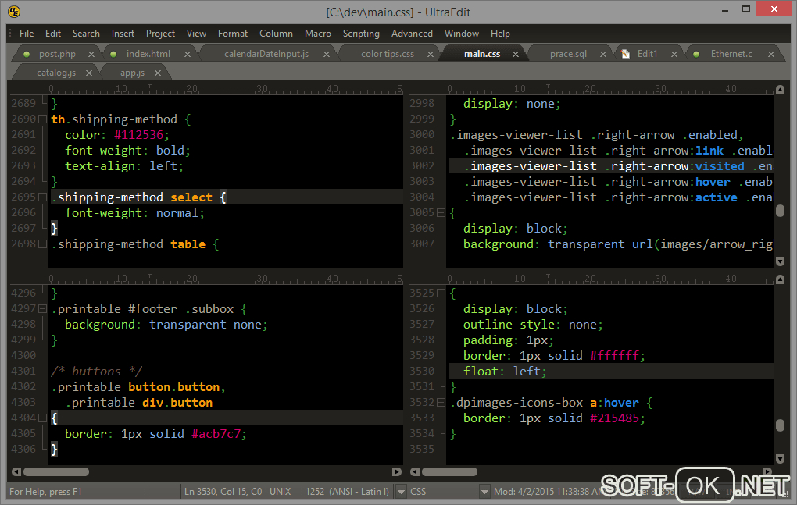Click the Ln 3530, Col 15 status field

(x=223, y=491)
